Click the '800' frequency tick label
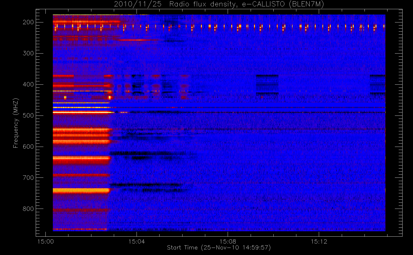Viewport: 413px width, 255px height. tap(28, 209)
